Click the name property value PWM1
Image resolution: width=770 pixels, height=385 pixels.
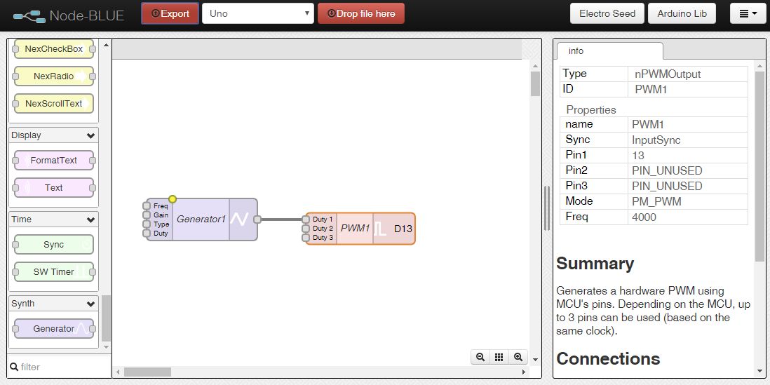[x=648, y=124]
